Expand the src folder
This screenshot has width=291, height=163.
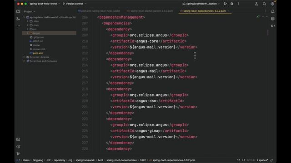[x=27, y=29]
